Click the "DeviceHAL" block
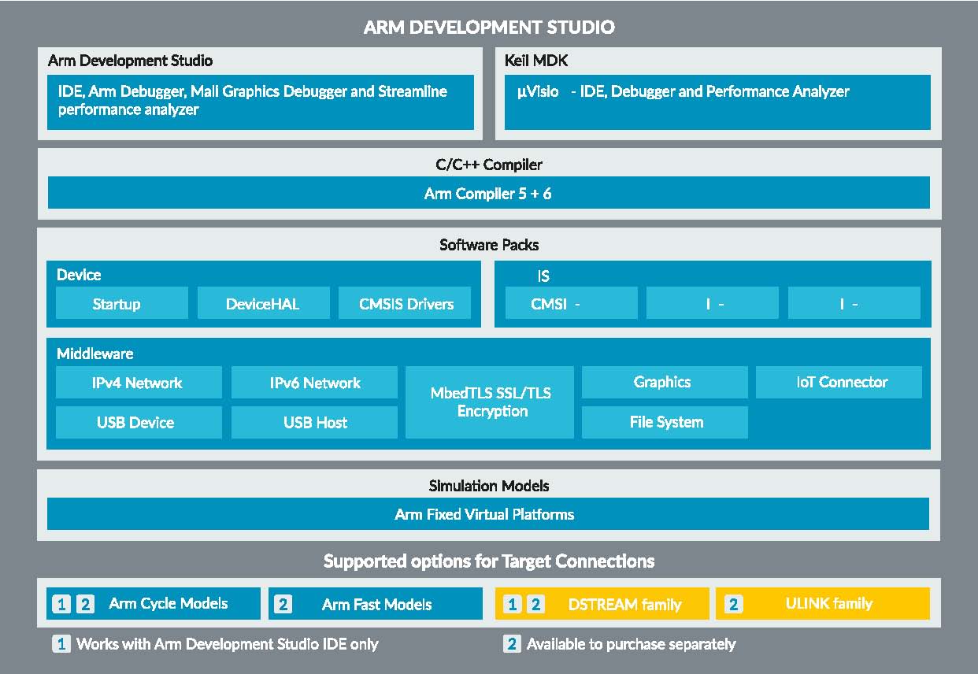 click(263, 303)
